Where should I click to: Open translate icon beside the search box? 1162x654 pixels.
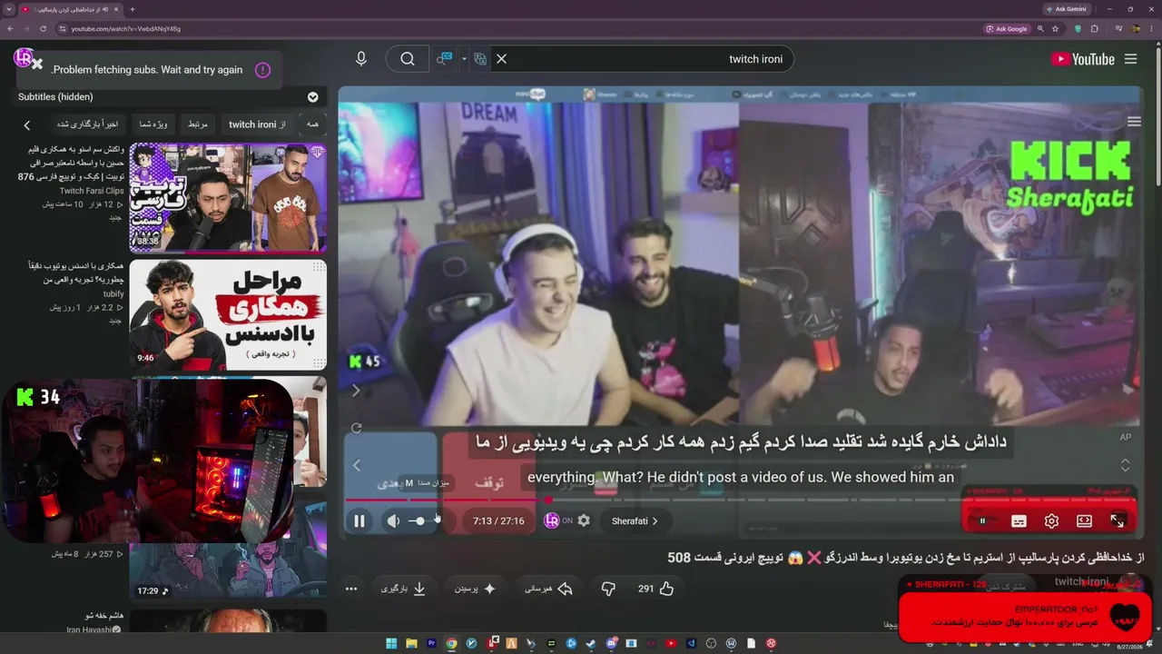coord(480,59)
